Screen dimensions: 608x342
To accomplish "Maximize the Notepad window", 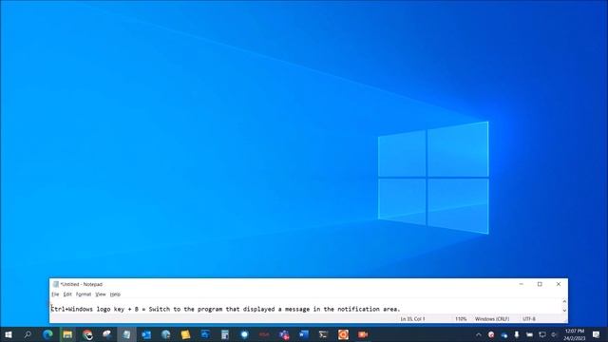I will click(x=540, y=284).
